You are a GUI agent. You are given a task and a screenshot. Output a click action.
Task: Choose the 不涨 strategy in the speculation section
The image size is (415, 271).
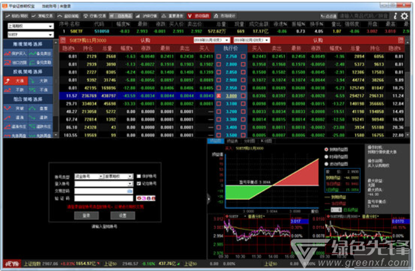point(40,90)
